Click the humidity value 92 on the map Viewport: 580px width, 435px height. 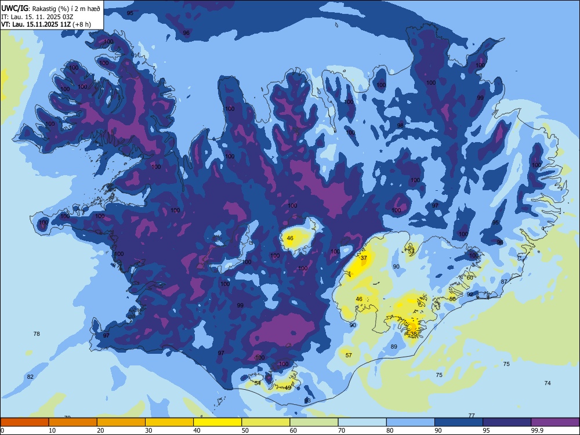pyautogui.click(x=470, y=295)
